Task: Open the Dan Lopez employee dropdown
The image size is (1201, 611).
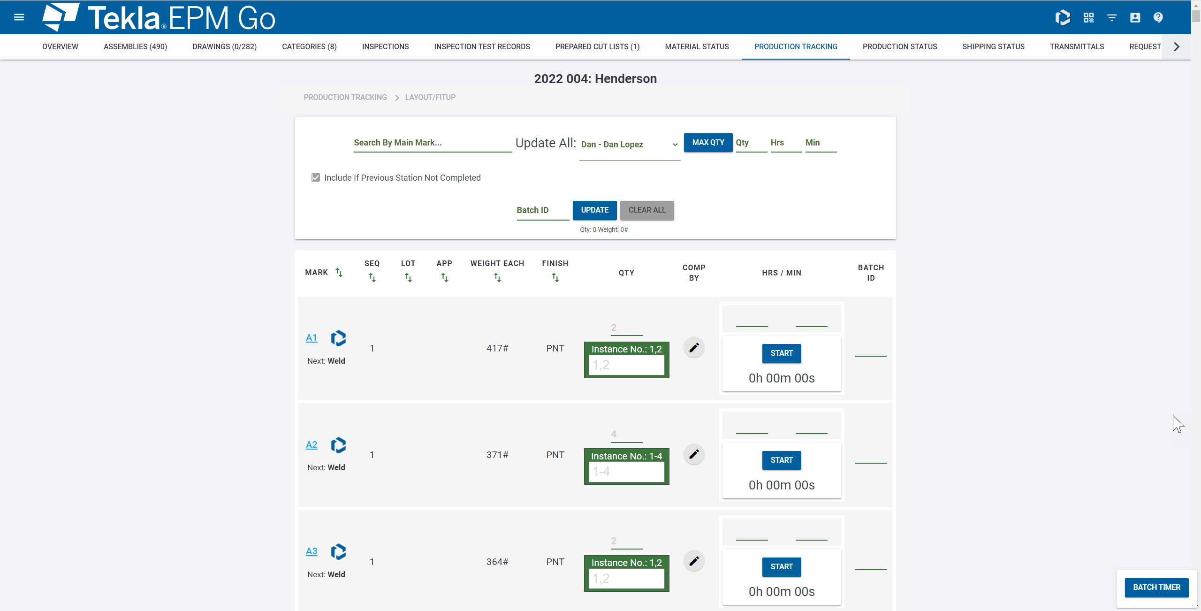Action: pyautogui.click(x=629, y=145)
